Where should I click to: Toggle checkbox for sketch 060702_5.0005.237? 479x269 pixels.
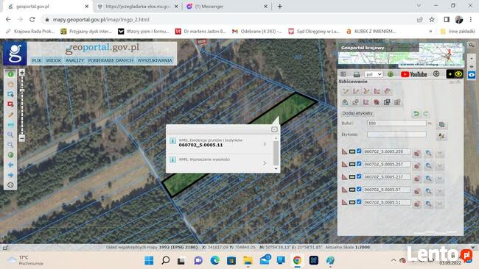[359, 176]
